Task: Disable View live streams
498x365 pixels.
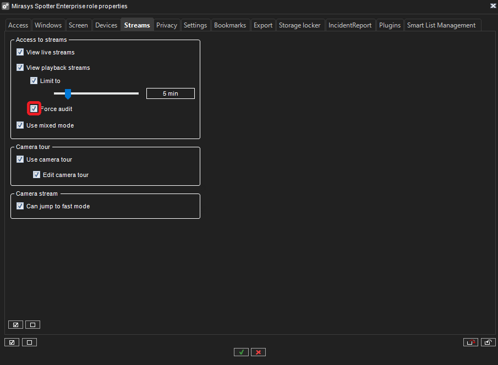Action: (20, 52)
